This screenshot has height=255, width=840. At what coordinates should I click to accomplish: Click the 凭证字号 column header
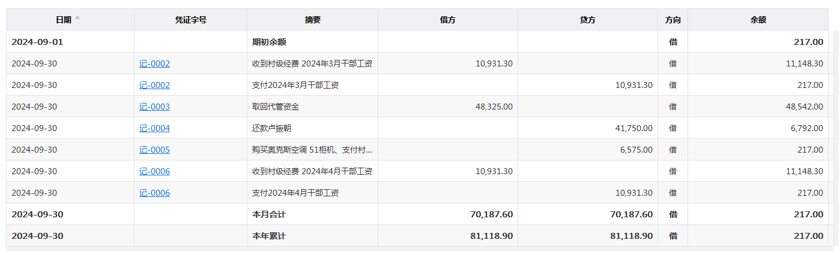coord(190,20)
